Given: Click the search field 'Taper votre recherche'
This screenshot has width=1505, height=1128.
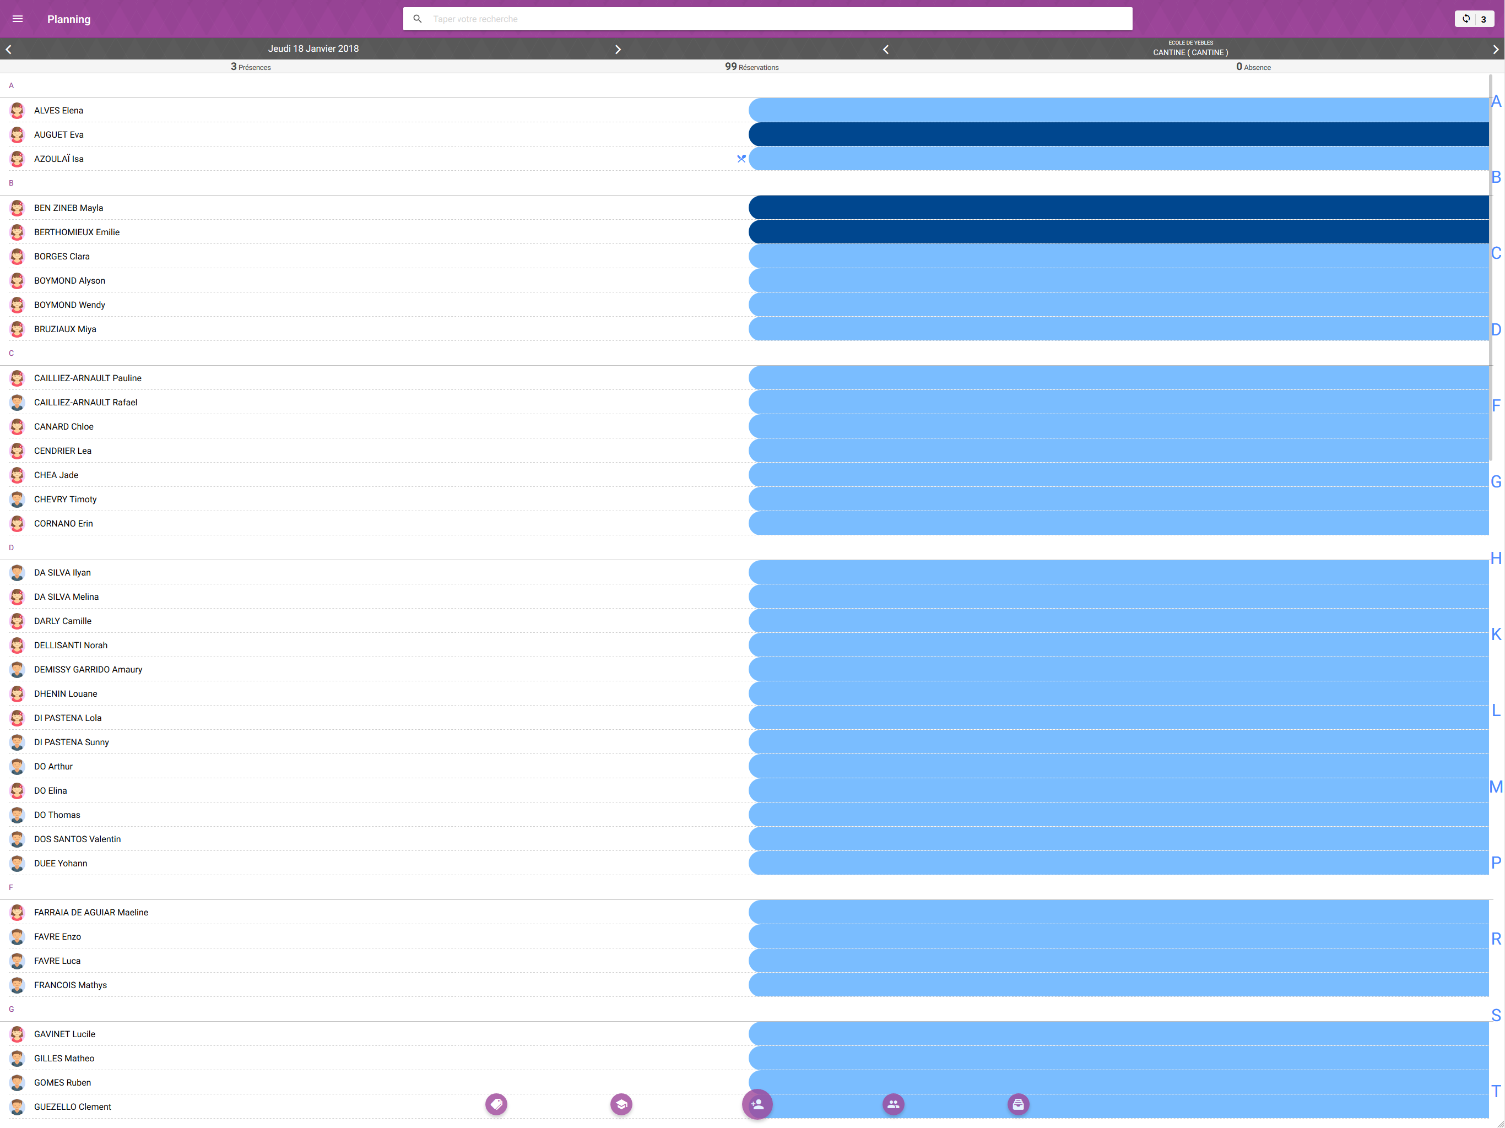Looking at the screenshot, I should click(x=767, y=19).
